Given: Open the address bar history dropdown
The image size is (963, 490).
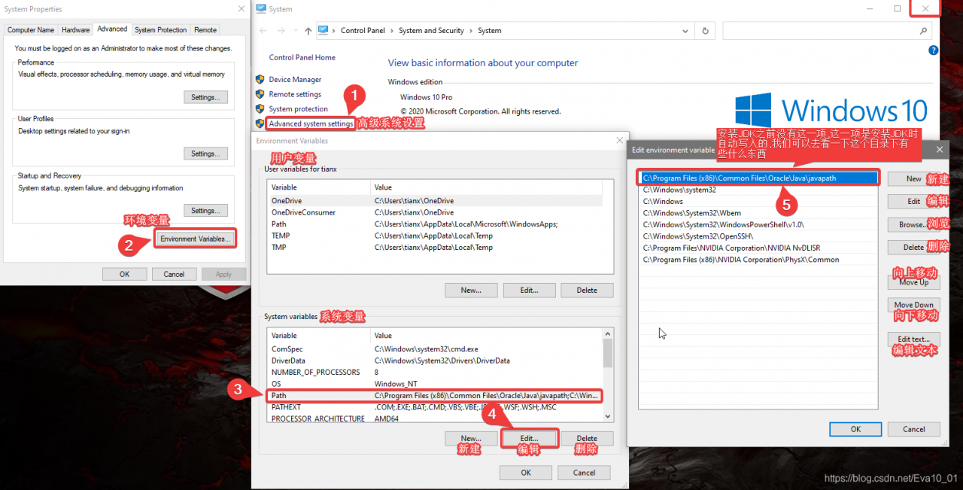Looking at the screenshot, I should [x=685, y=31].
